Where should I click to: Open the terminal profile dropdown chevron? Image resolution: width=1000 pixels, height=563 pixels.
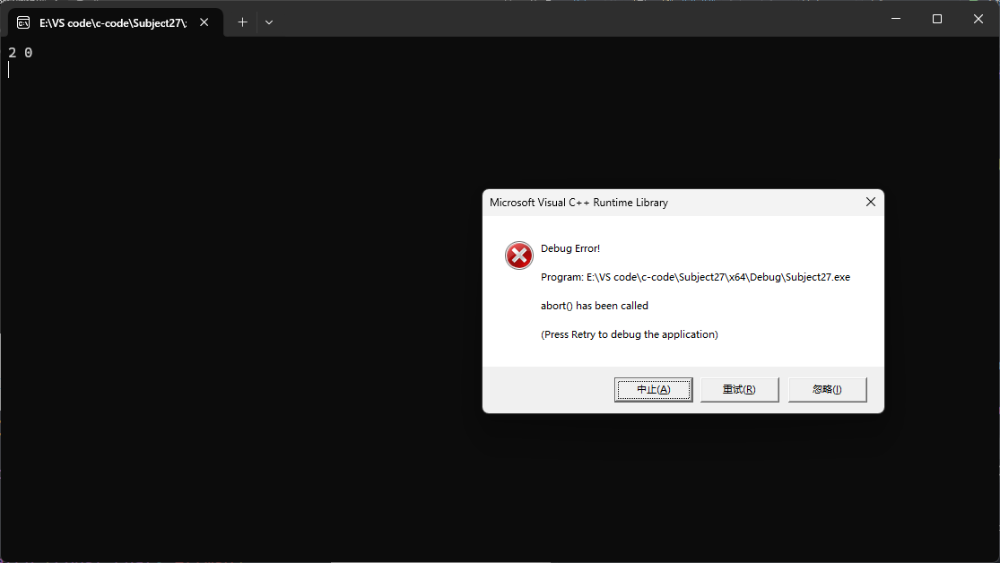coord(269,22)
